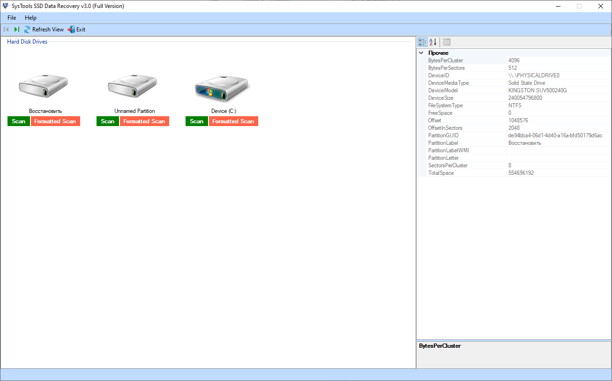Image resolution: width=612 pixels, height=381 pixels.
Task: Select the Восстановить drive icon
Action: point(44,86)
